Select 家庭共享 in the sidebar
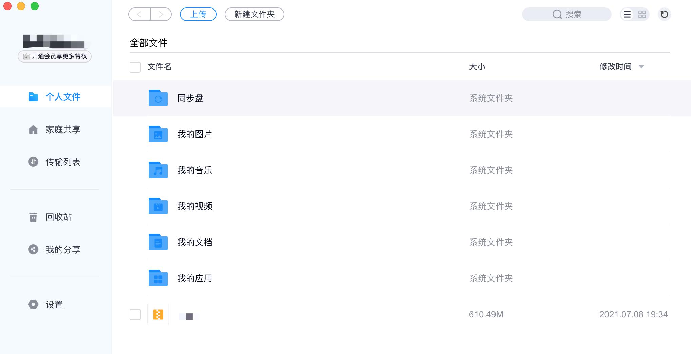Screen dimensions: 691x354 pos(63,129)
